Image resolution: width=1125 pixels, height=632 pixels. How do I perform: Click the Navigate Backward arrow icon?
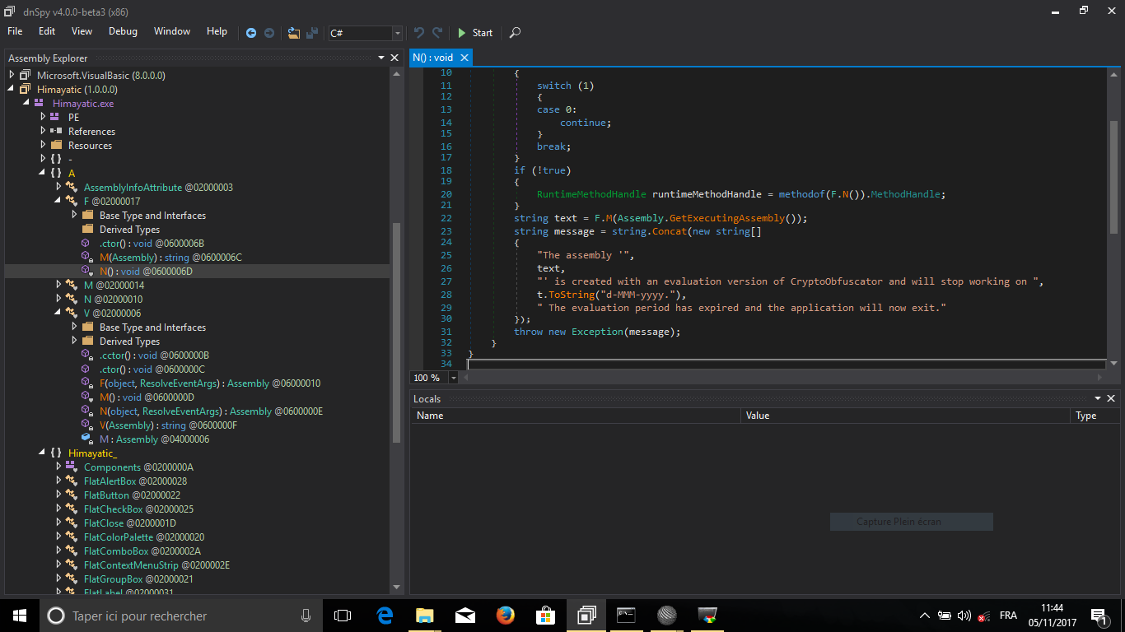(251, 33)
